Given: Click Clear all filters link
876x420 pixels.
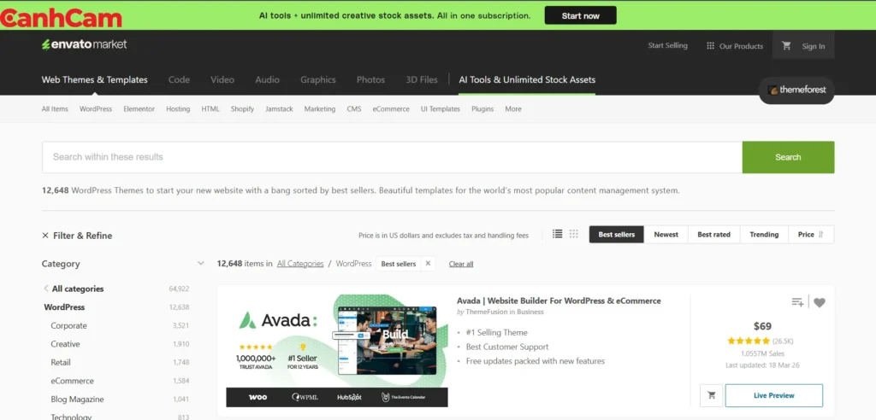Looking at the screenshot, I should [461, 264].
